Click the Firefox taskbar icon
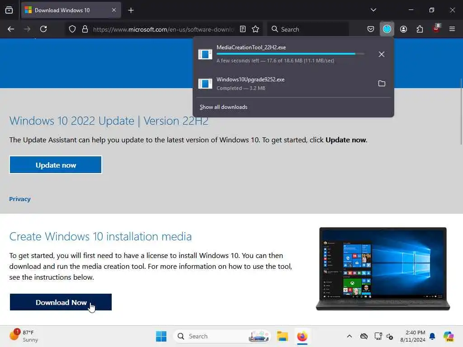The width and height of the screenshot is (463, 347). pyautogui.click(x=302, y=336)
